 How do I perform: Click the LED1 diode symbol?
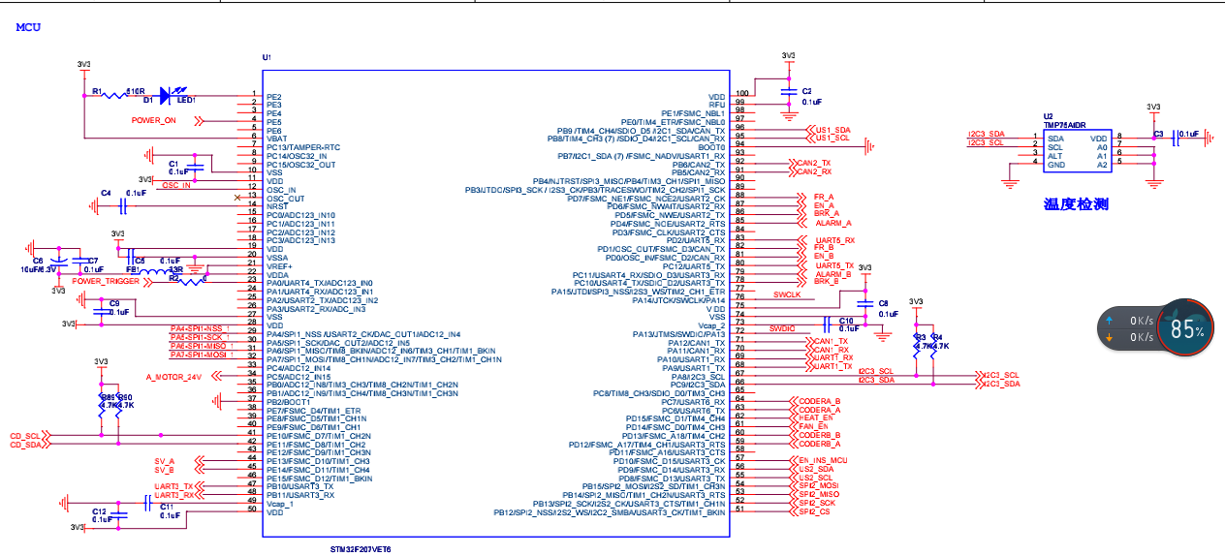coord(166,94)
